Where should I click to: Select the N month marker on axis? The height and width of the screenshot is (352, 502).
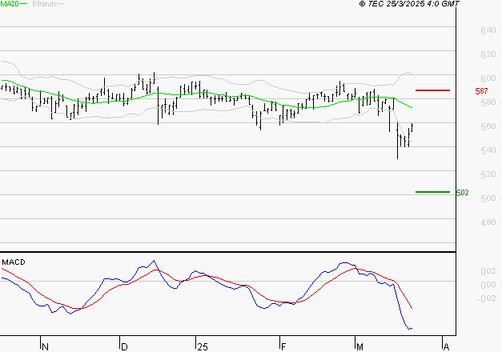pos(45,347)
